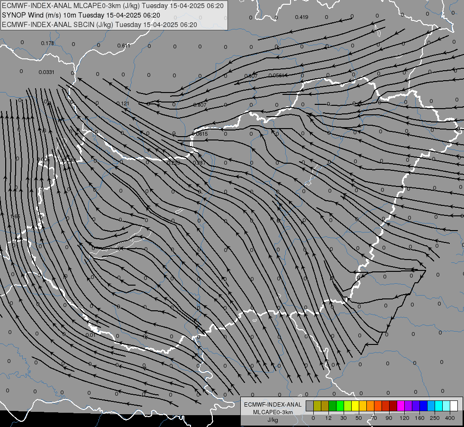This screenshot has height=427, width=464.
Task: Click the pure yellow legend swatch
Action: [x=355, y=406]
